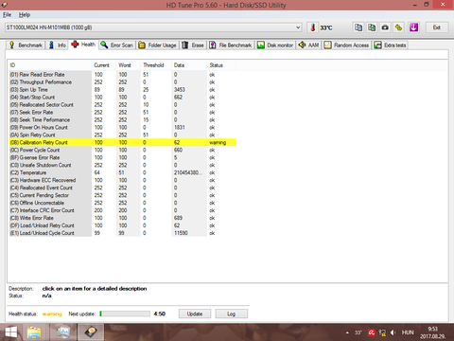Switch to the Info tab
This screenshot has width=454, height=341.
point(57,45)
